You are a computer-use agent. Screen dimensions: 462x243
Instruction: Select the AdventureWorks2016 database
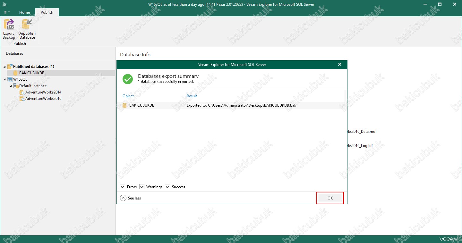coord(43,99)
